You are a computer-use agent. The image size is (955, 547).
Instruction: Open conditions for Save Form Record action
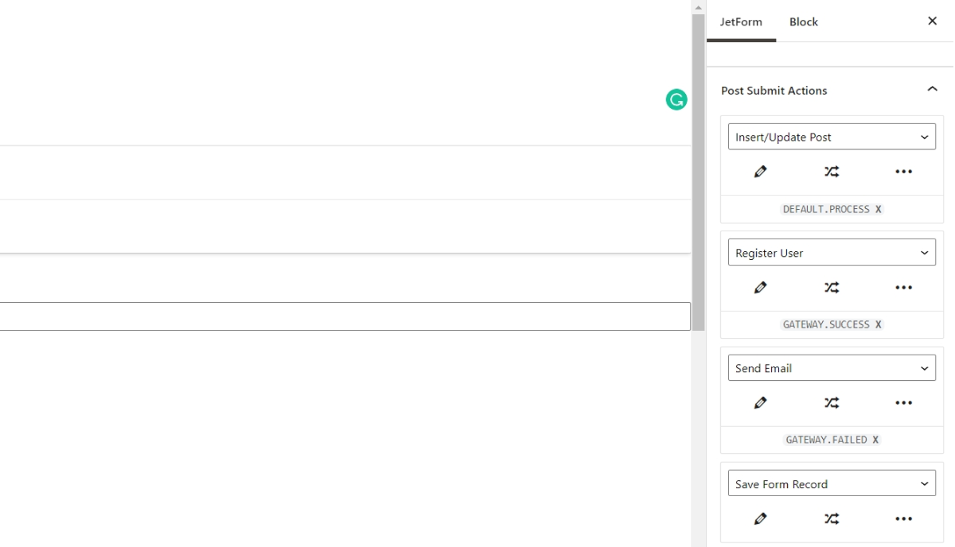832,518
